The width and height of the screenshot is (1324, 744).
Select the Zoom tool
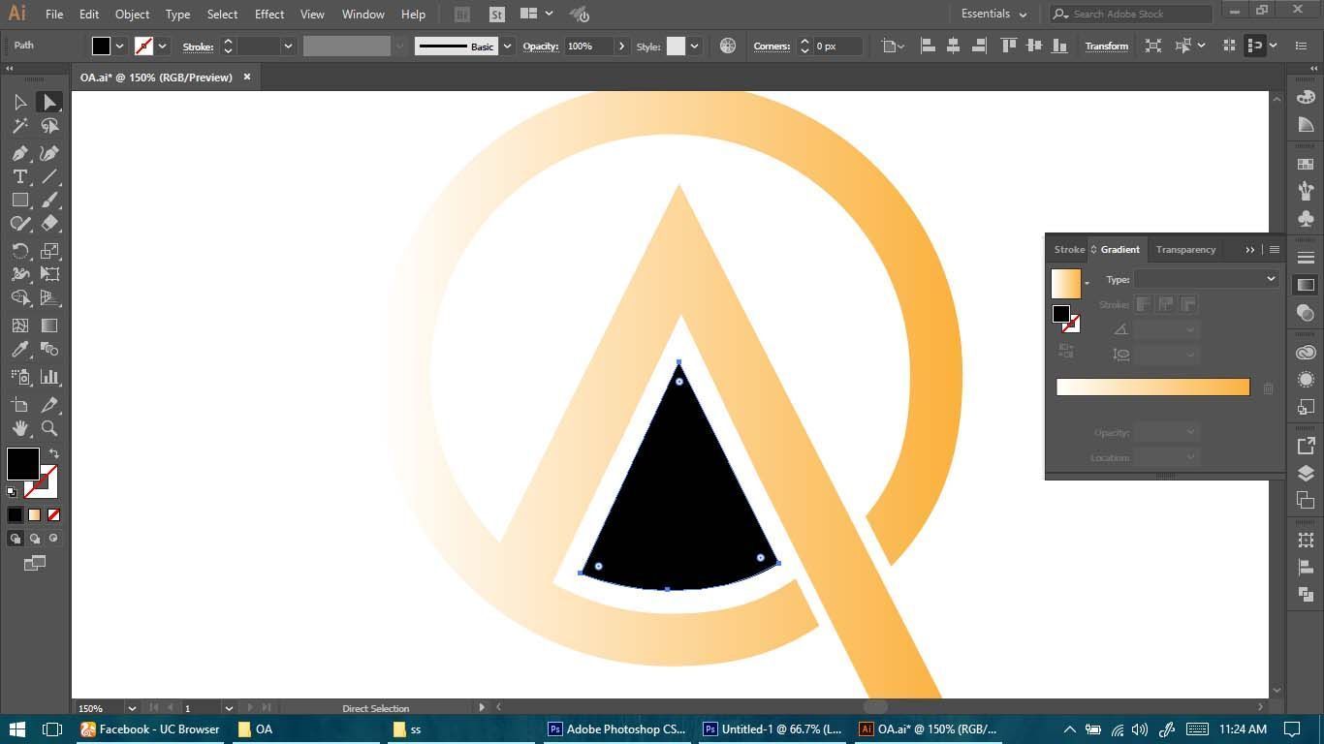pos(49,428)
